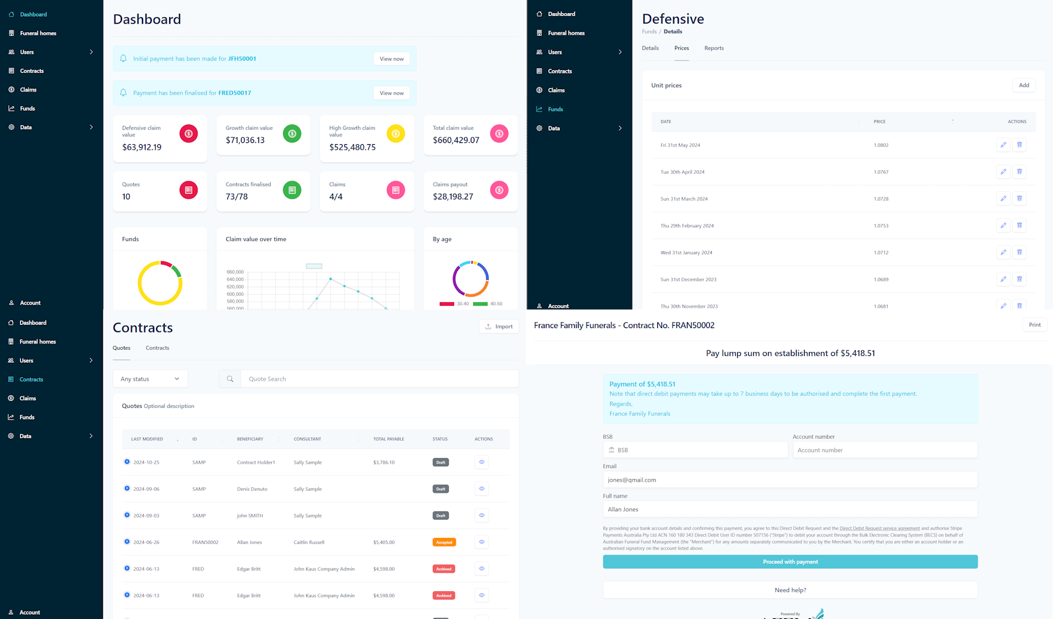1053x619 pixels.
Task: Expand Users chevron in Defensive page sidebar
Action: coord(620,52)
